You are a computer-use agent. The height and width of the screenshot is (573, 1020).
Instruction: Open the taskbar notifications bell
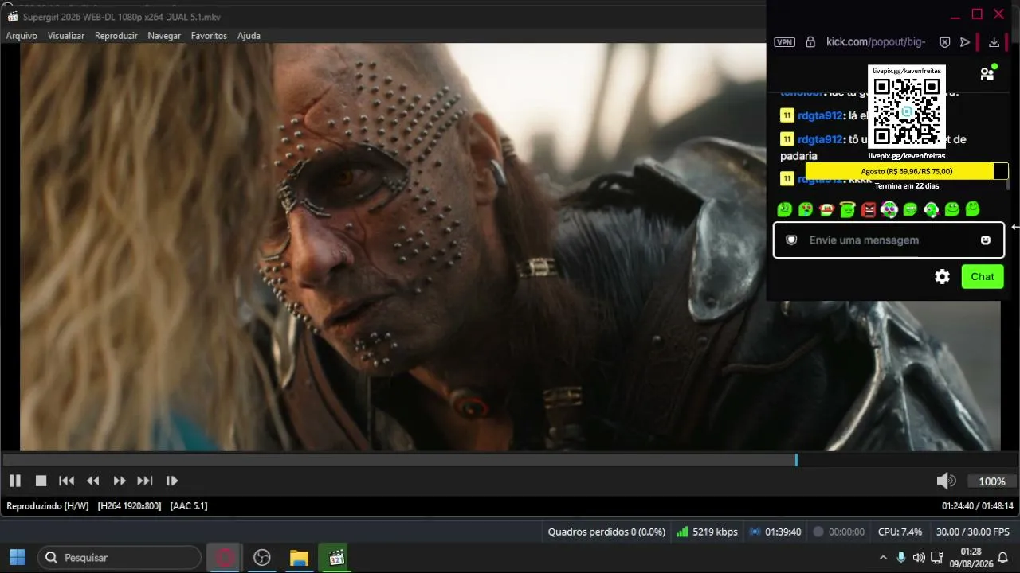[1003, 558]
